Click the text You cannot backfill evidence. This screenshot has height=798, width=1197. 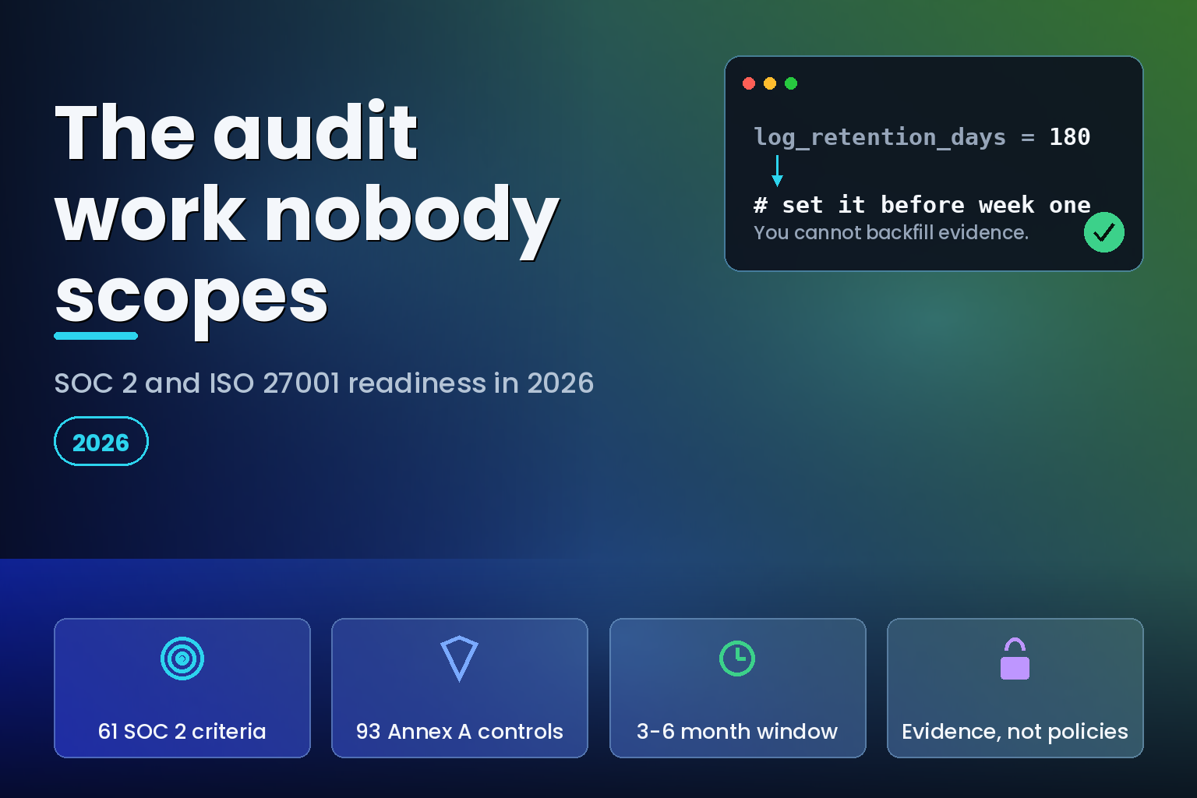891,232
